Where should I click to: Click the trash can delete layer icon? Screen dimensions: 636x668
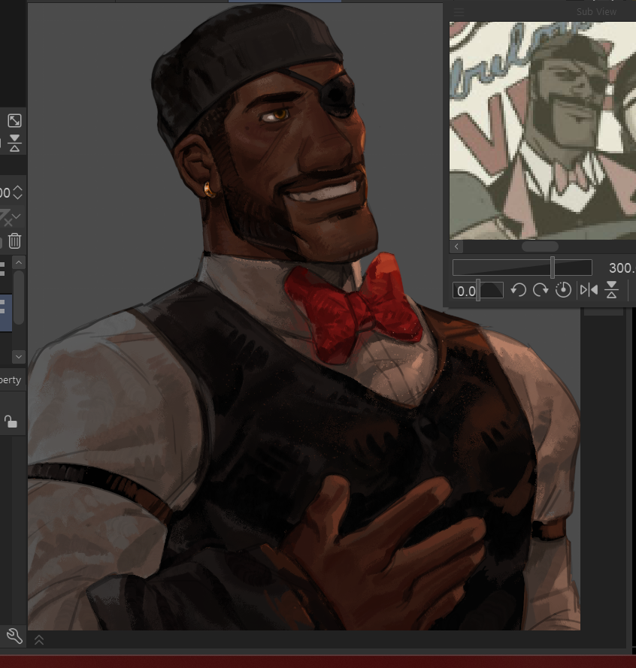[x=14, y=240]
